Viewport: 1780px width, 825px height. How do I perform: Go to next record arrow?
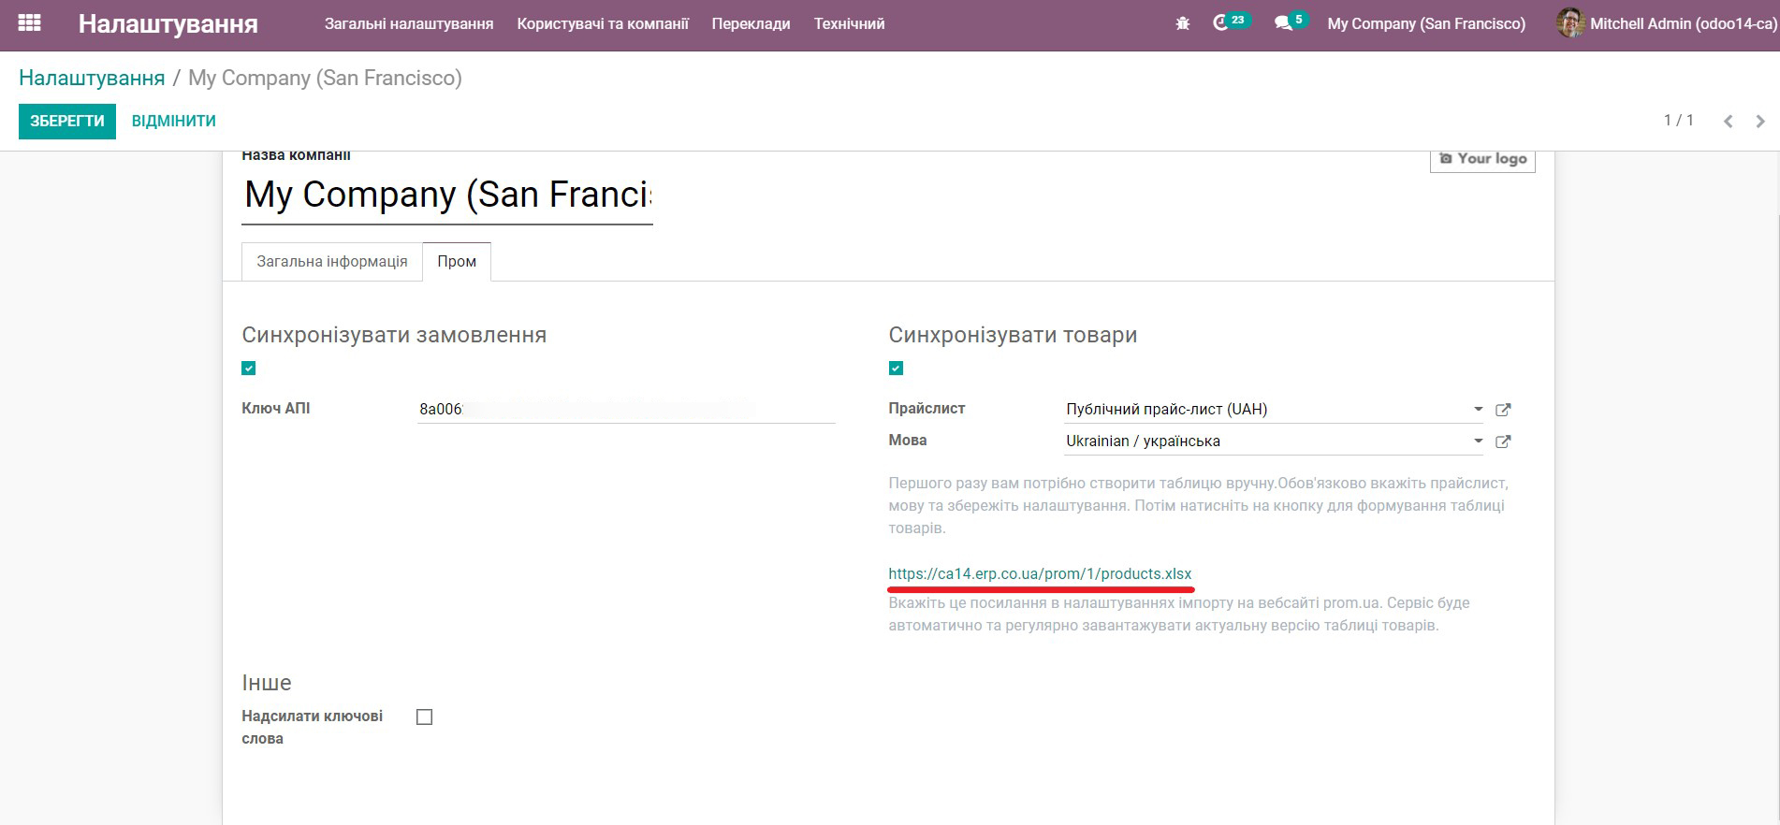click(x=1760, y=122)
